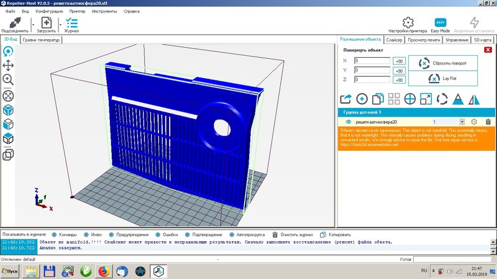The image size is (497, 279).
Task: Click the cut object cone icon
Action: click(x=458, y=99)
